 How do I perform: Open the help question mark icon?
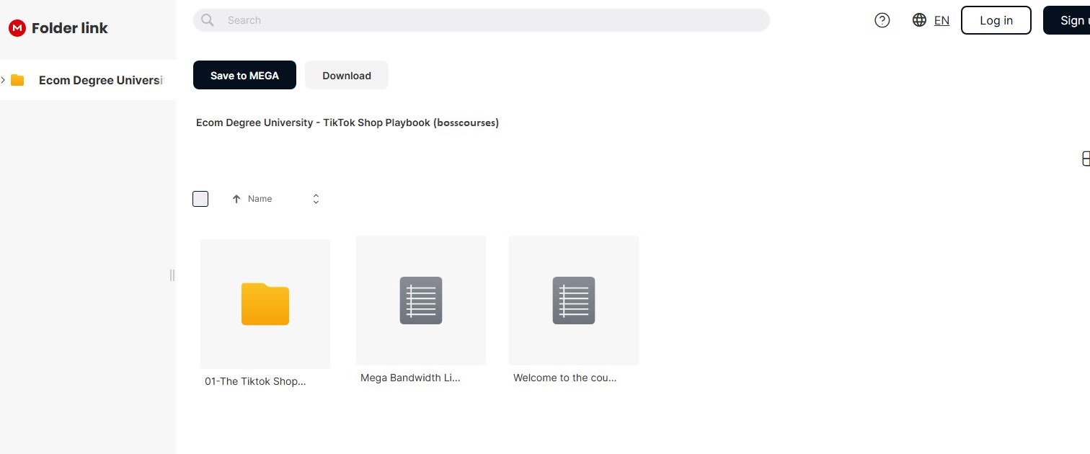click(x=882, y=20)
